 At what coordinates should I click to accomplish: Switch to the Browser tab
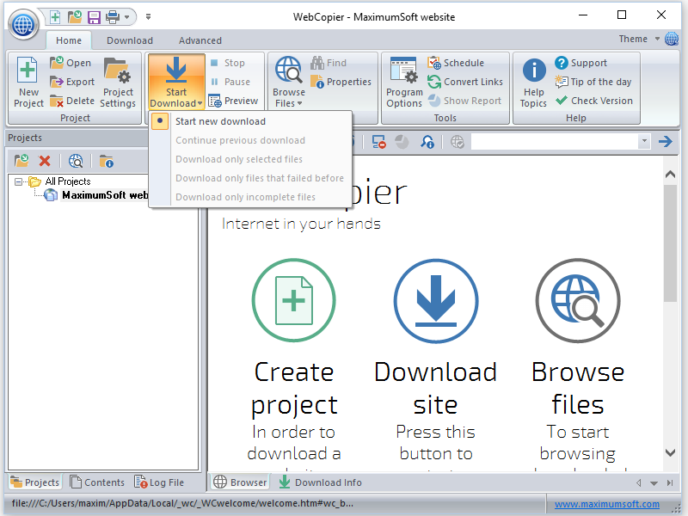[x=240, y=482]
